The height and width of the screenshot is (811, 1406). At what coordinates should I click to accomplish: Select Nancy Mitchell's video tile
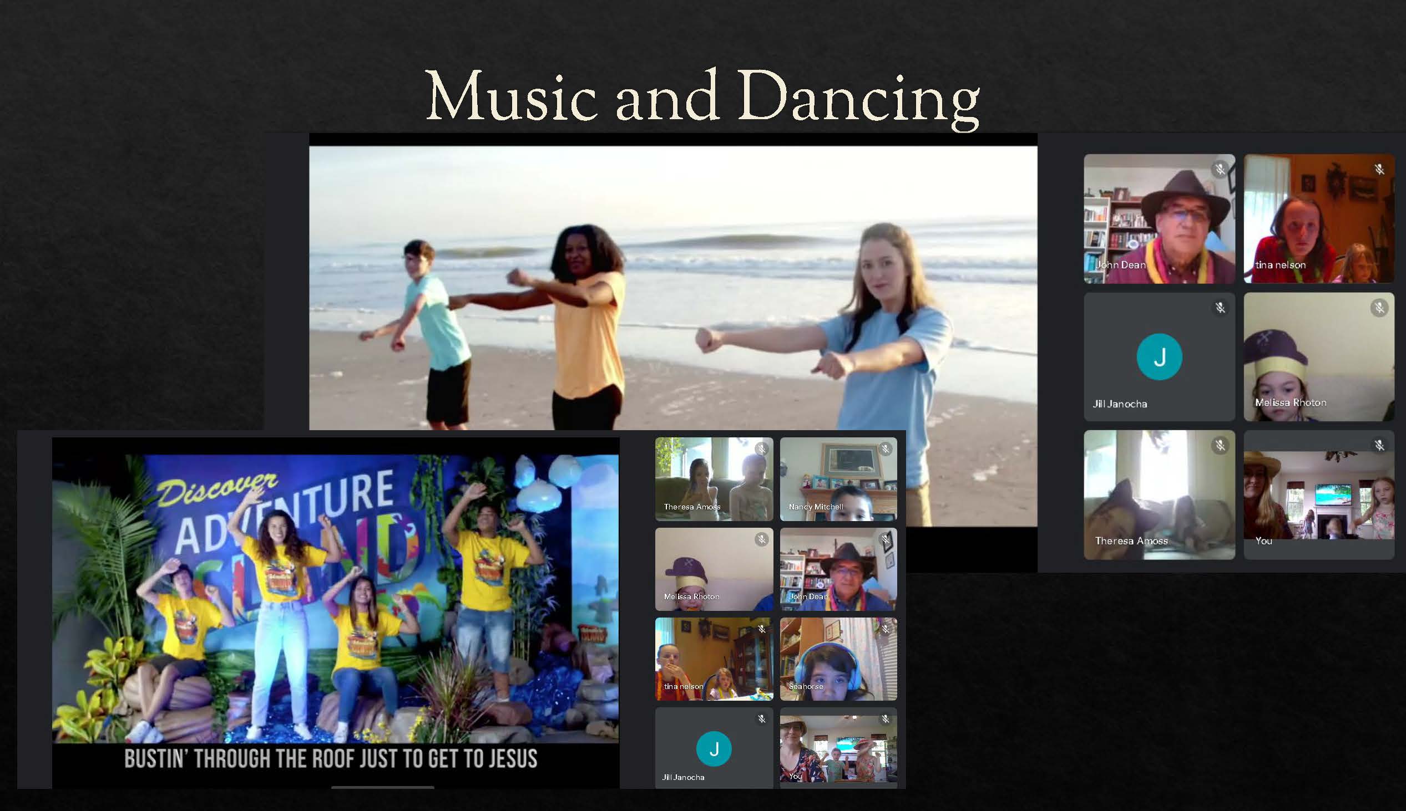tap(838, 479)
